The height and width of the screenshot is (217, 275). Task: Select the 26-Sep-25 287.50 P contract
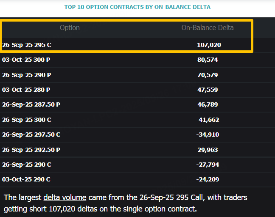click(x=31, y=104)
